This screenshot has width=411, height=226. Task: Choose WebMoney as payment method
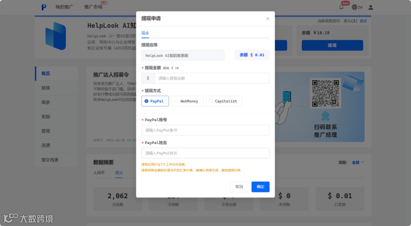click(x=187, y=101)
